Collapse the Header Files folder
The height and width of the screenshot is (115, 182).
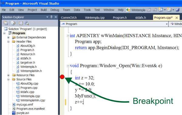[8, 42]
